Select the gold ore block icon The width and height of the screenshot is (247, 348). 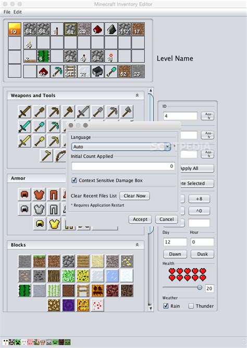[127, 261]
